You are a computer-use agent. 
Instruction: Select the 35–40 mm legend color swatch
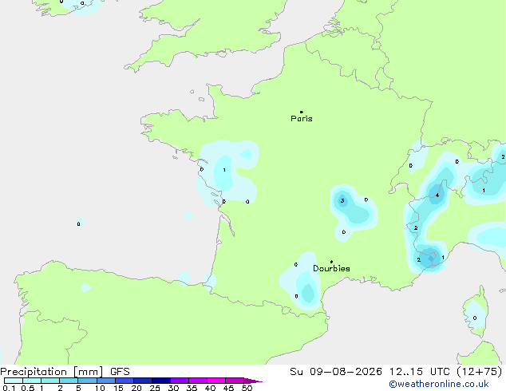[197, 381]
